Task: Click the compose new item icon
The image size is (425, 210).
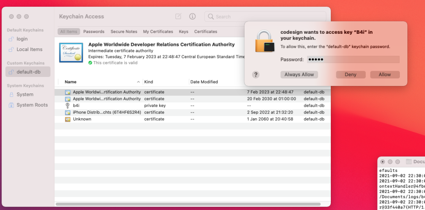Action: (x=178, y=16)
